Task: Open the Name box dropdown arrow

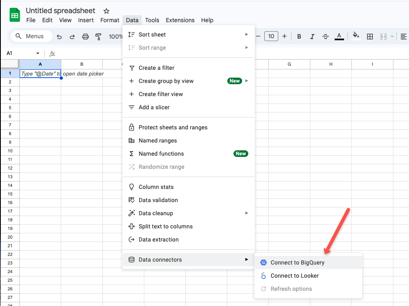Action: pyautogui.click(x=38, y=53)
